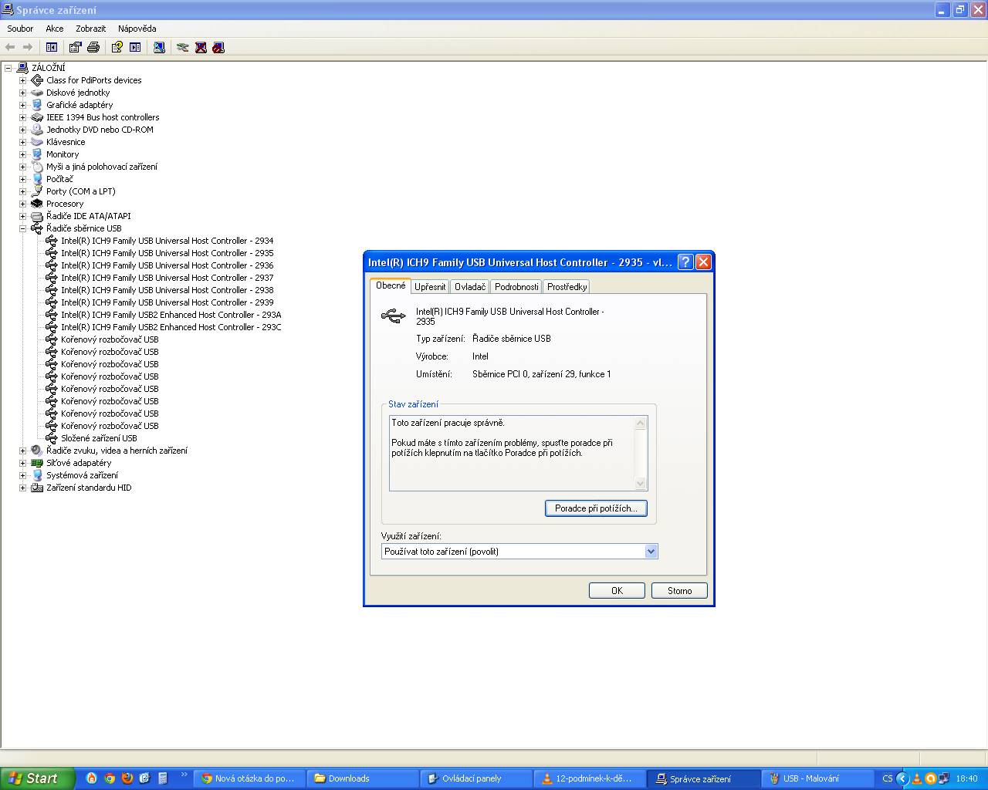This screenshot has height=790, width=988.
Task: Expand the Porty (COM a LPT) category
Action: click(22, 191)
